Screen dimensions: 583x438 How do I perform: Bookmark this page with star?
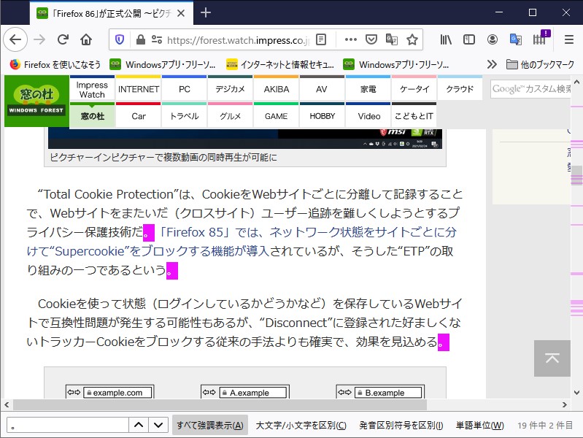click(x=412, y=39)
